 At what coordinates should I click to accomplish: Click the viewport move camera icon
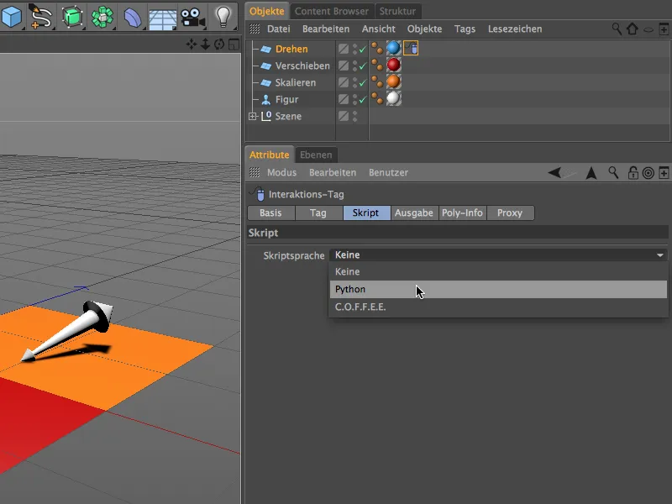click(x=192, y=45)
